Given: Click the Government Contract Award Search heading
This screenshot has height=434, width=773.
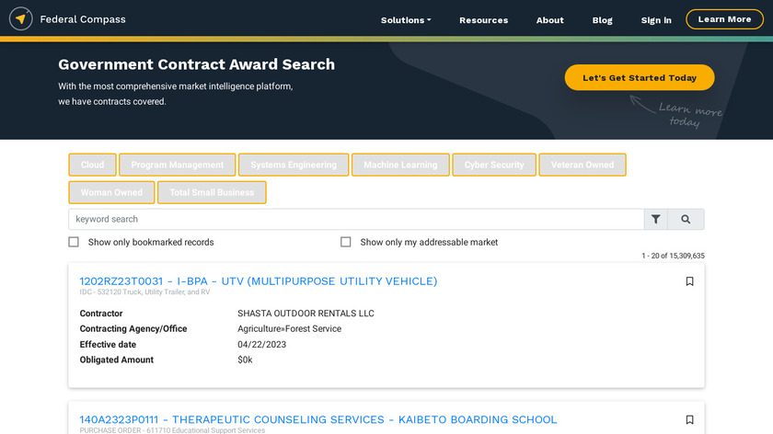Looking at the screenshot, I should pos(196,64).
